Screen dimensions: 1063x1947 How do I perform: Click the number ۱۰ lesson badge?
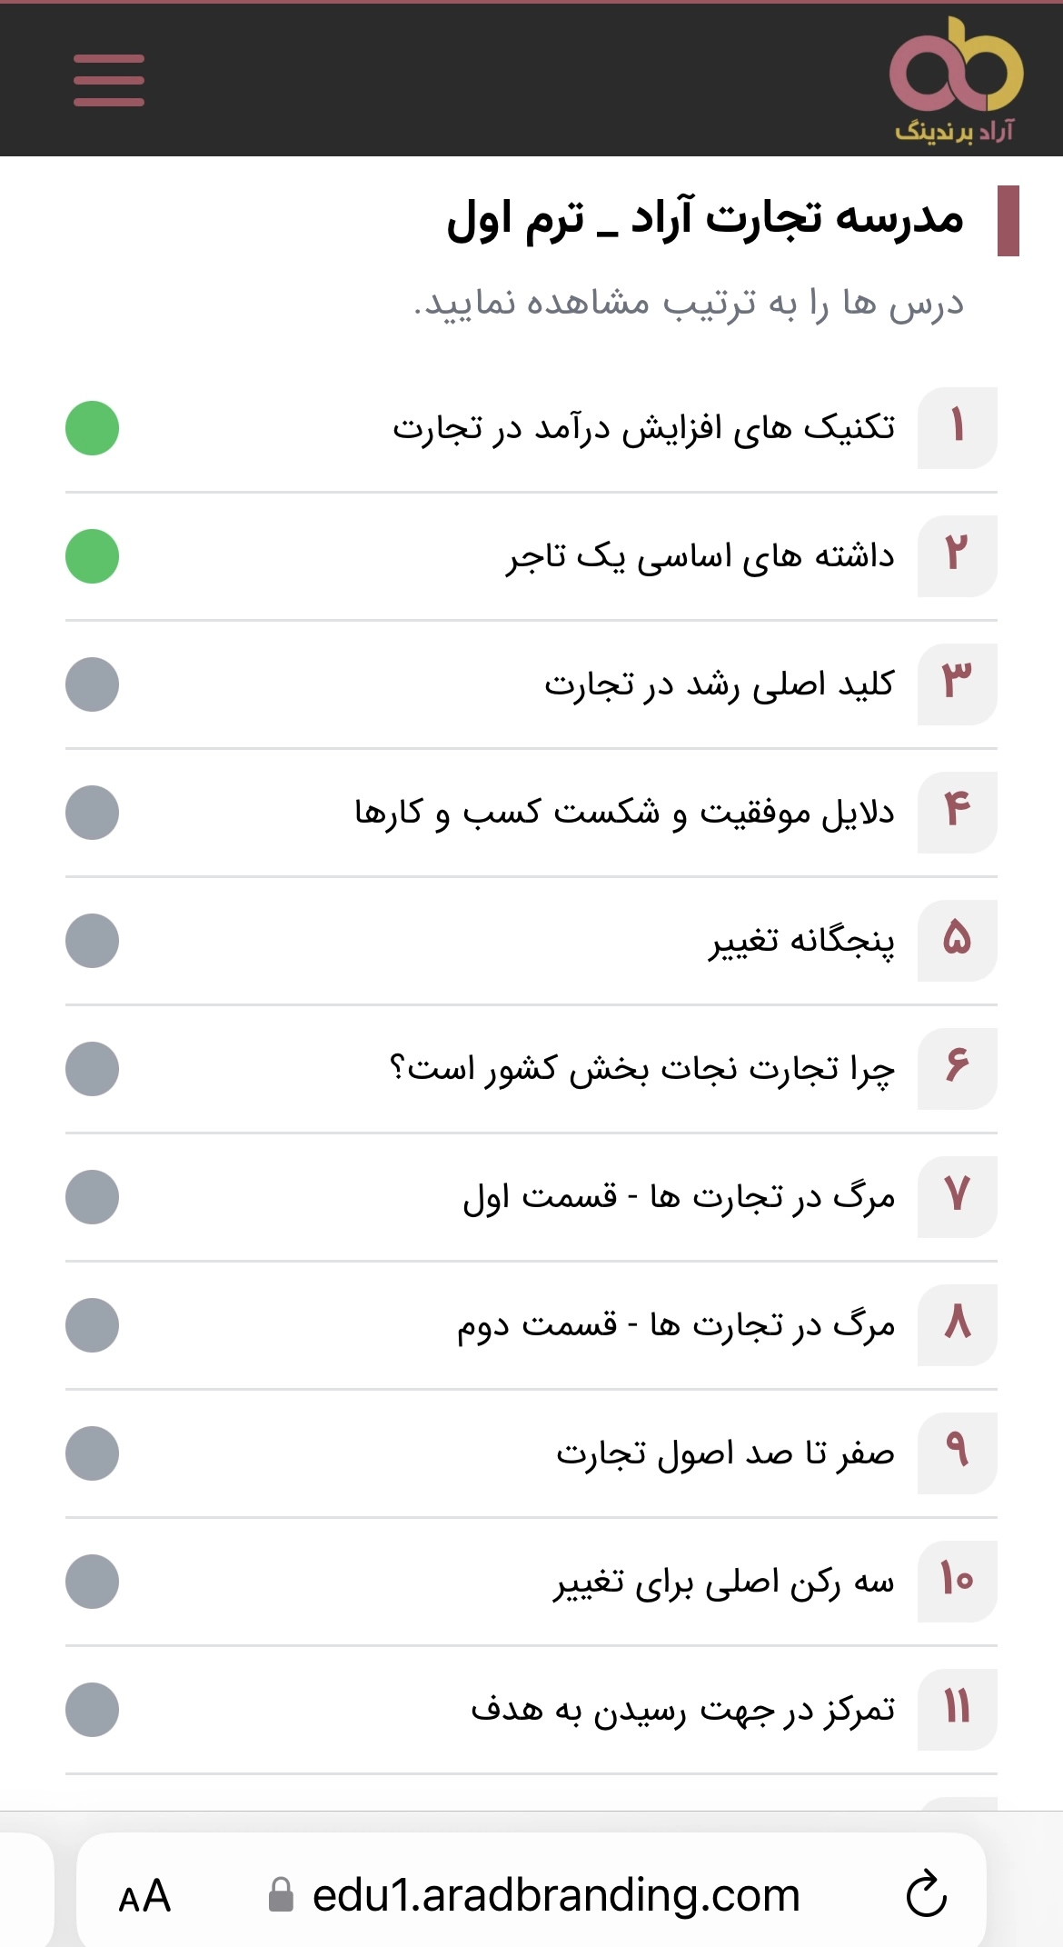click(x=957, y=1582)
